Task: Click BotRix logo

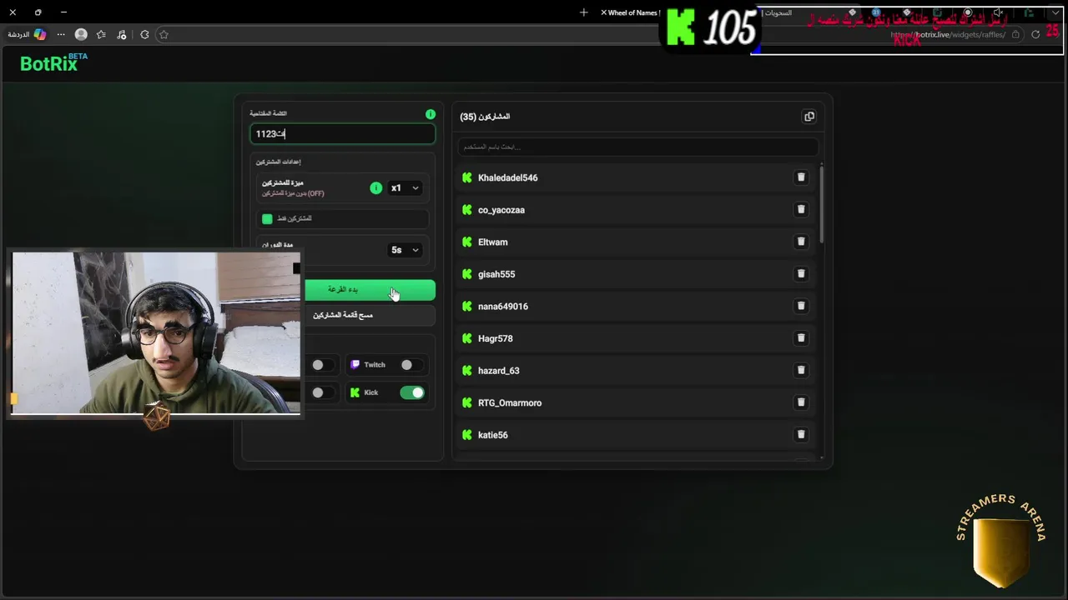Action: (53, 62)
